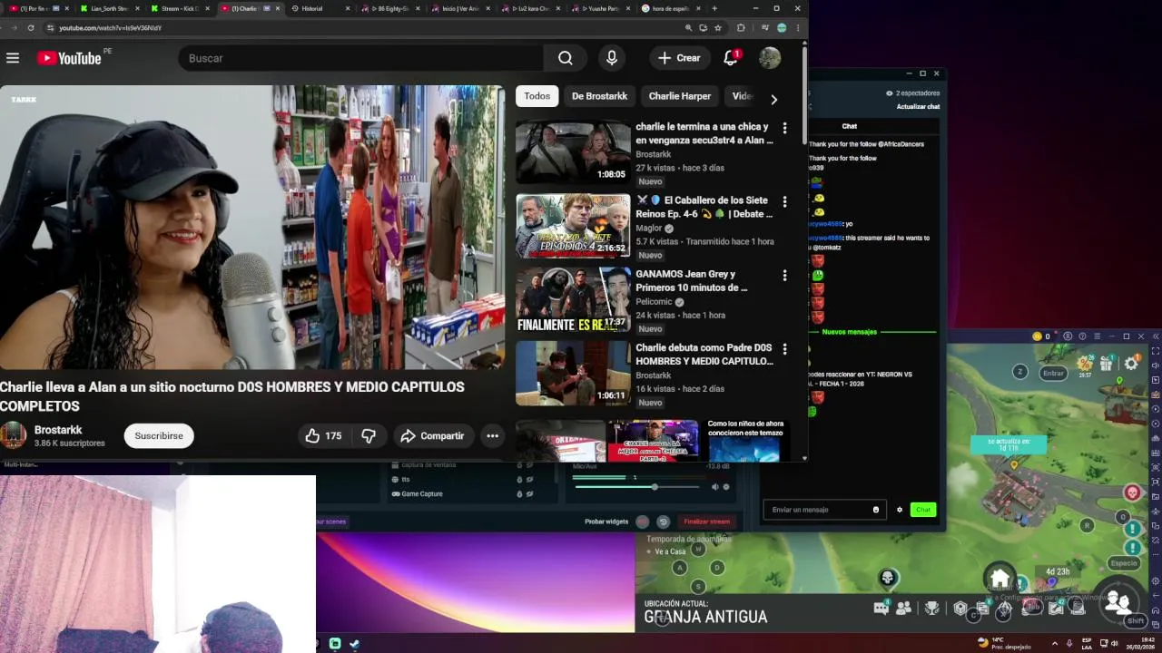Open options for GANAMOS Jean Grey video
Viewport: 1162px width, 653px height.
[x=784, y=276]
